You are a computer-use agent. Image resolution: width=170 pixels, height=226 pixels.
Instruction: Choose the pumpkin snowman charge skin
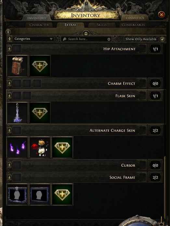(x=40, y=147)
